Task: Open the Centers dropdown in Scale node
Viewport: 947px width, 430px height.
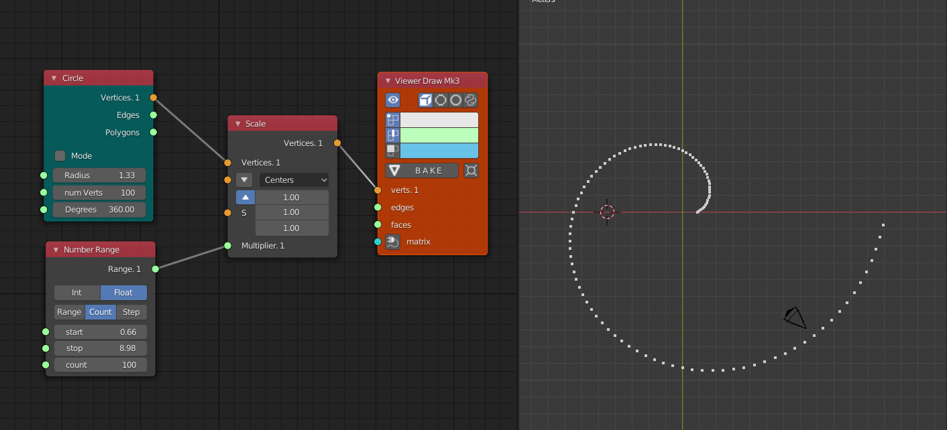Action: click(x=294, y=180)
